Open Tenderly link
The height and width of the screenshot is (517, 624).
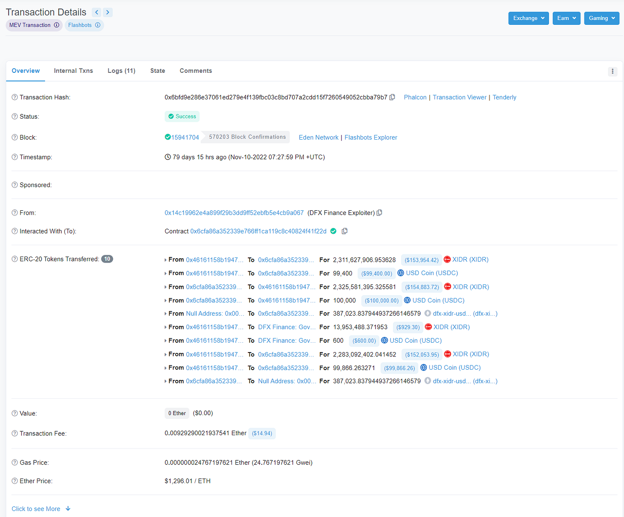(x=504, y=97)
